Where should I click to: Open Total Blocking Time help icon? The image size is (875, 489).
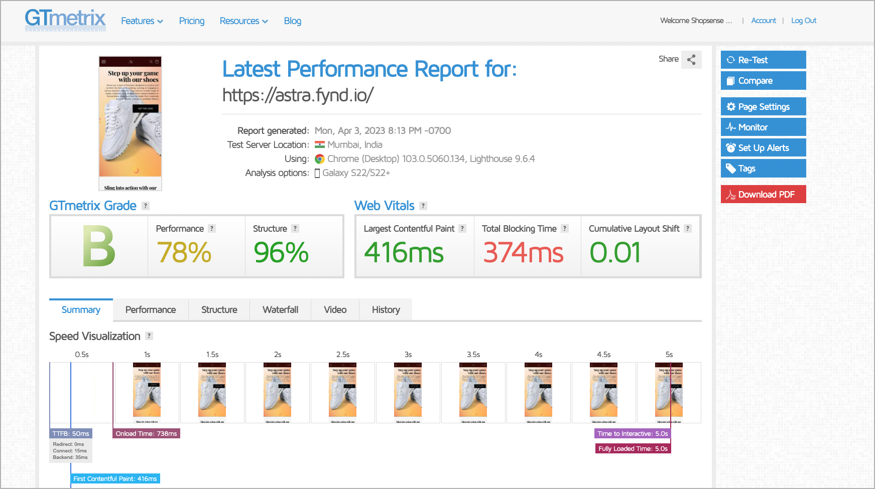tap(565, 228)
